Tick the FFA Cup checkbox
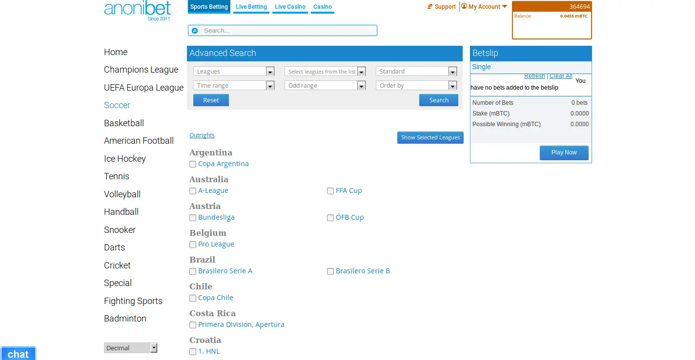695x360 pixels. [x=330, y=191]
